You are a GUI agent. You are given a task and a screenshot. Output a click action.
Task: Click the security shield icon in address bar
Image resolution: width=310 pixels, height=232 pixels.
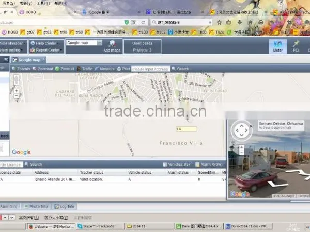point(127,22)
